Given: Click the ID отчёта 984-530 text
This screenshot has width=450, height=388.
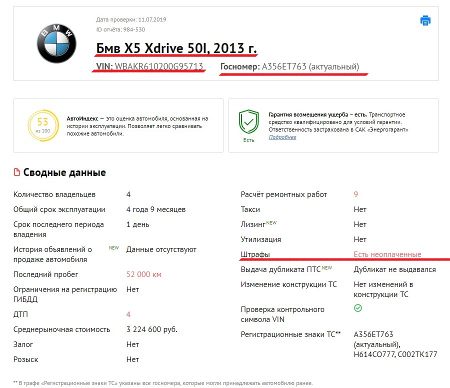Looking at the screenshot, I should coord(120,29).
